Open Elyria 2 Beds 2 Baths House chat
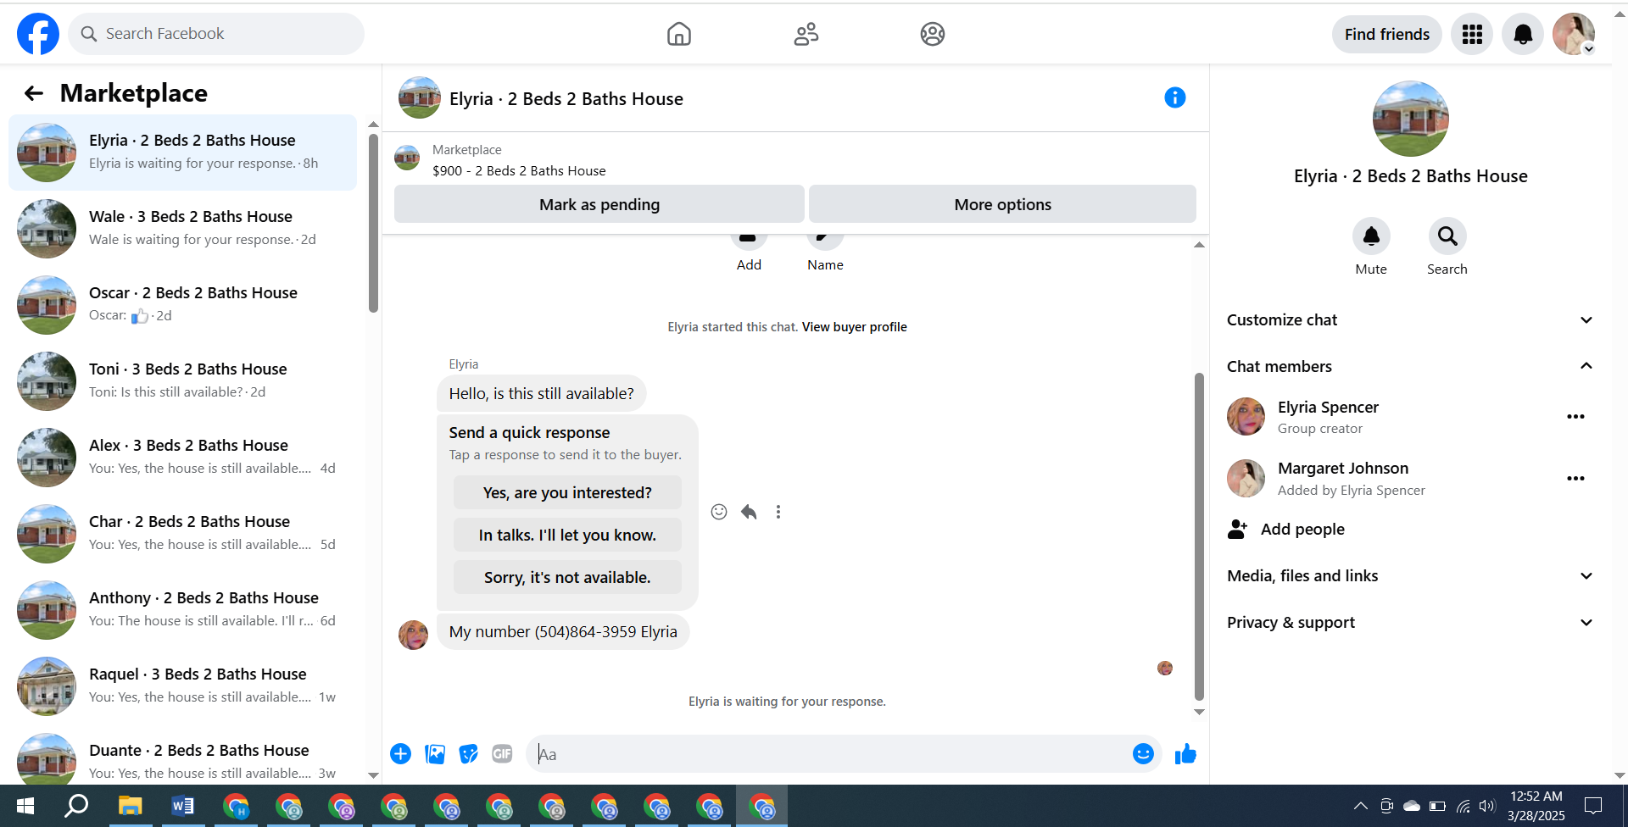This screenshot has height=827, width=1628. [182, 153]
